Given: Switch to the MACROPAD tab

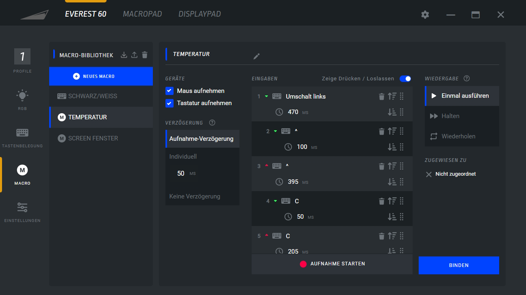Looking at the screenshot, I should coord(142,14).
